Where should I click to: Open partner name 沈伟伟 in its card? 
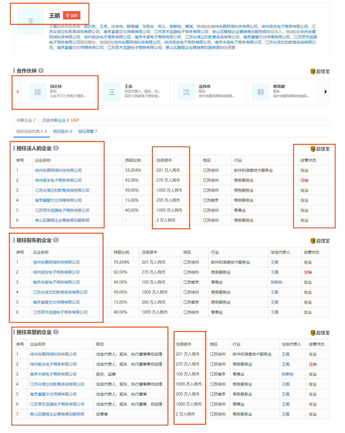pos(205,86)
